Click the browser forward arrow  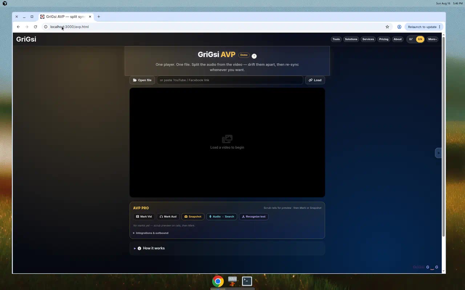(x=27, y=27)
